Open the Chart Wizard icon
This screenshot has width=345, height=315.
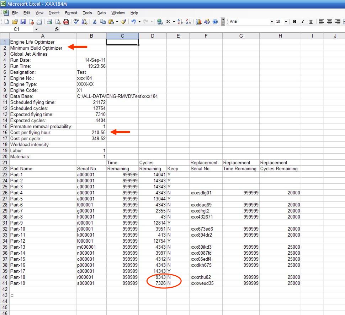[199, 22]
